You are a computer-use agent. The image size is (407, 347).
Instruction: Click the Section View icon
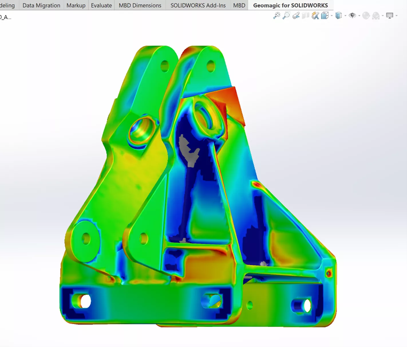point(305,16)
